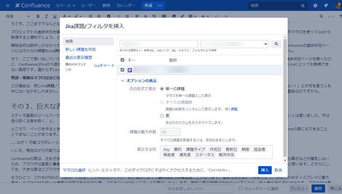Open the create options ellipsis button
This screenshot has height=194, width=342.
pos(160,6)
